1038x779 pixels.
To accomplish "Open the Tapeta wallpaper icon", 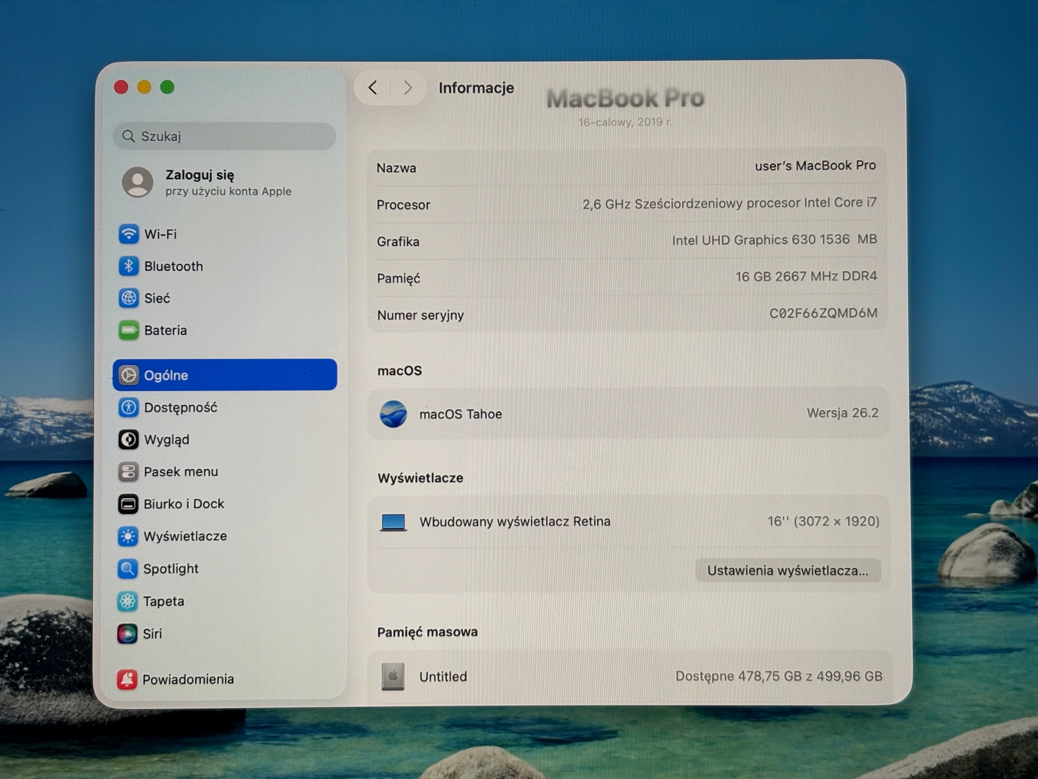I will 127,601.
